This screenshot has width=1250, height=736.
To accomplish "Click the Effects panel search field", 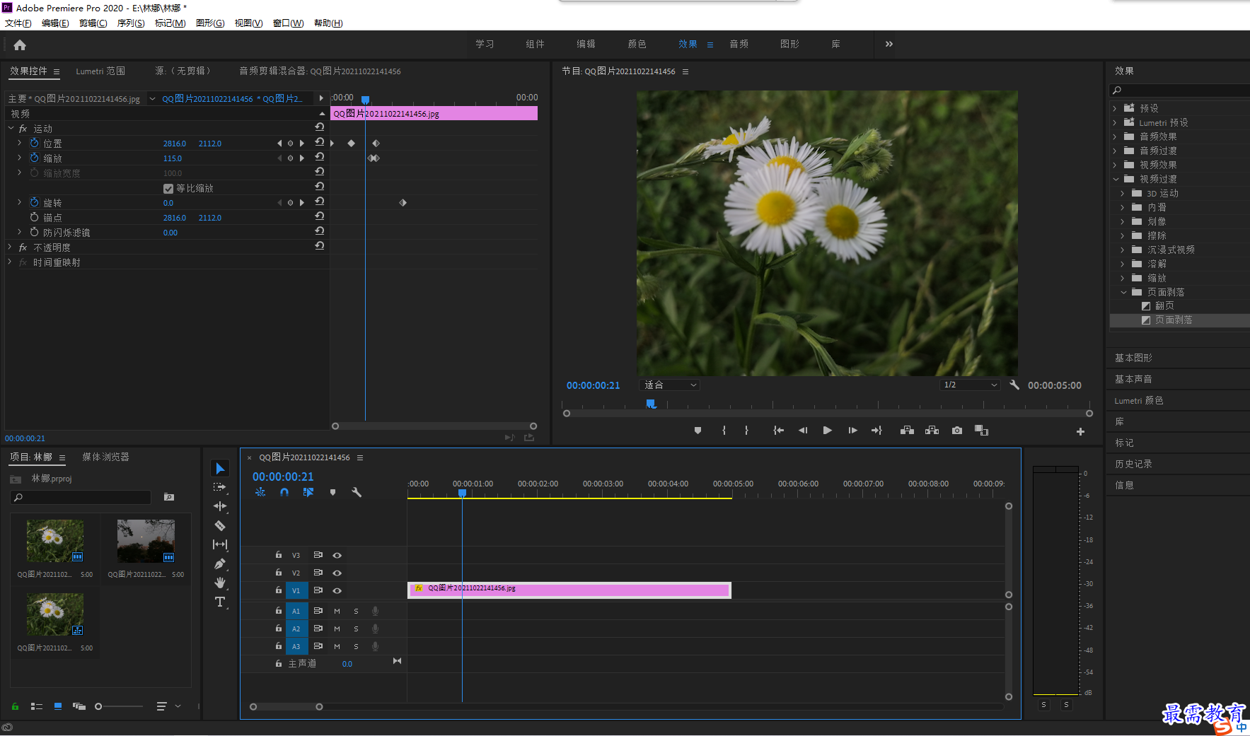I will (x=1179, y=90).
